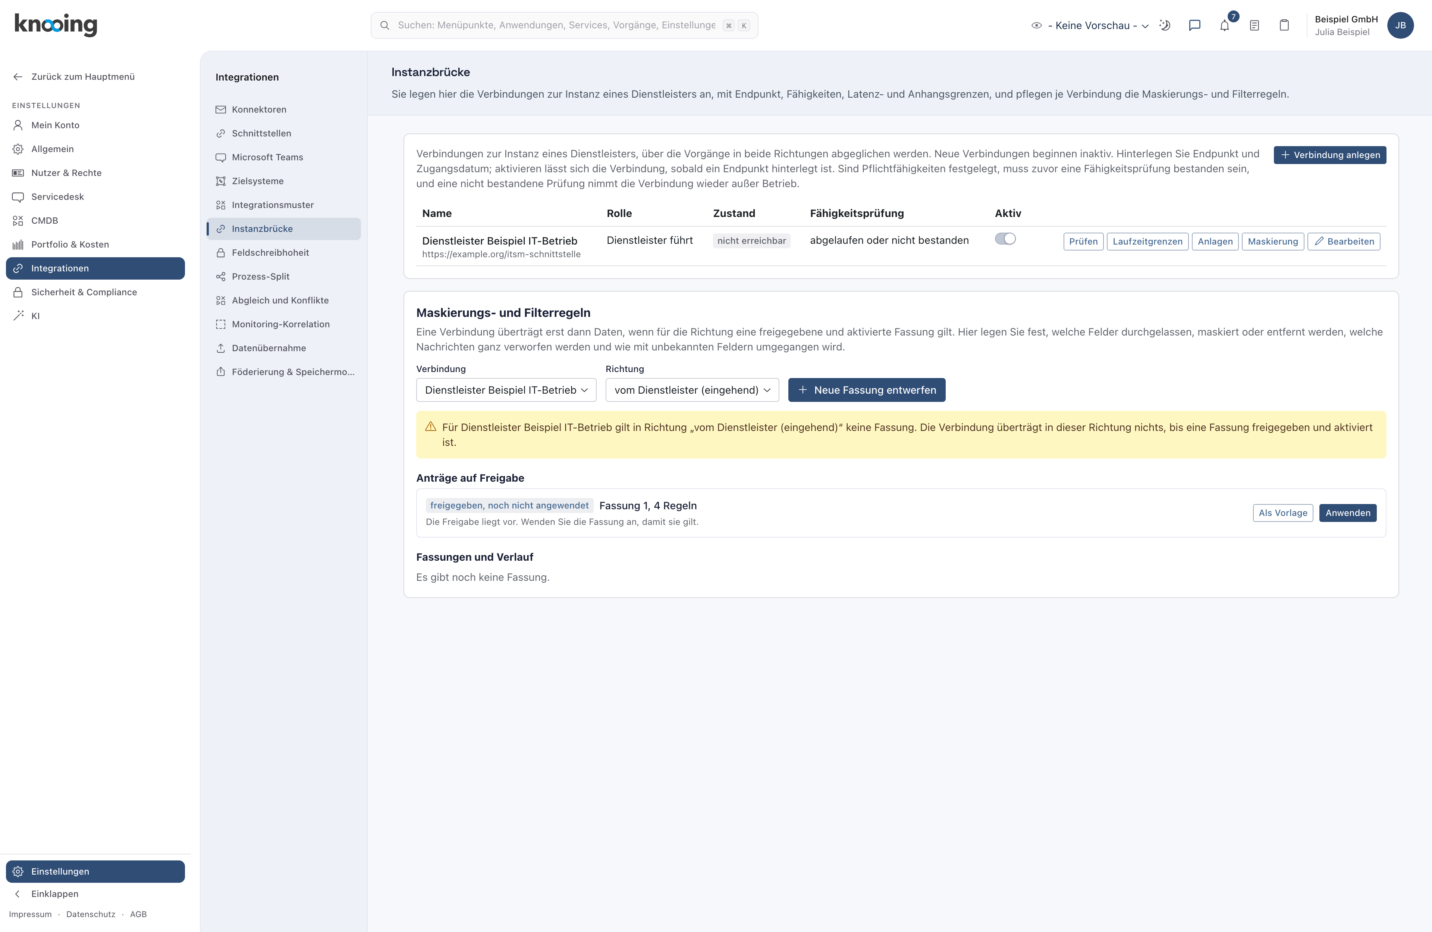This screenshot has height=932, width=1432.
Task: Click the Feldschreibhoheit lock icon
Action: point(221,253)
